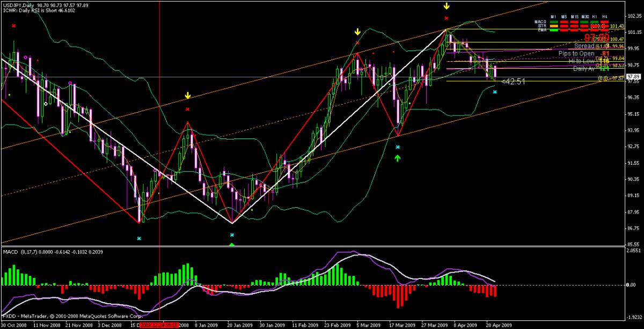Select the red cross marker in the chart's top-left
Screen dimensions: 644x329
pyautogui.click(x=14, y=25)
